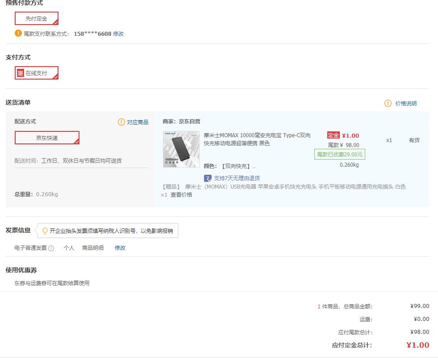
Task: Click the 应付尾款总计 amount ¥98.00
Action: click(x=420, y=332)
